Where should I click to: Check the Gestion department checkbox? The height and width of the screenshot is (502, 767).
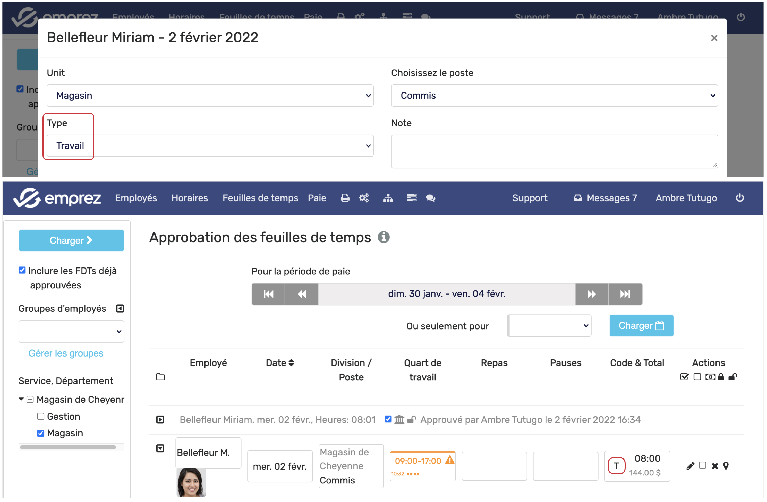click(41, 416)
